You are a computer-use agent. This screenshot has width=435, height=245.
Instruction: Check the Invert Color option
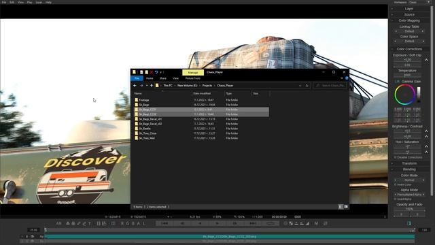pyautogui.click(x=396, y=184)
